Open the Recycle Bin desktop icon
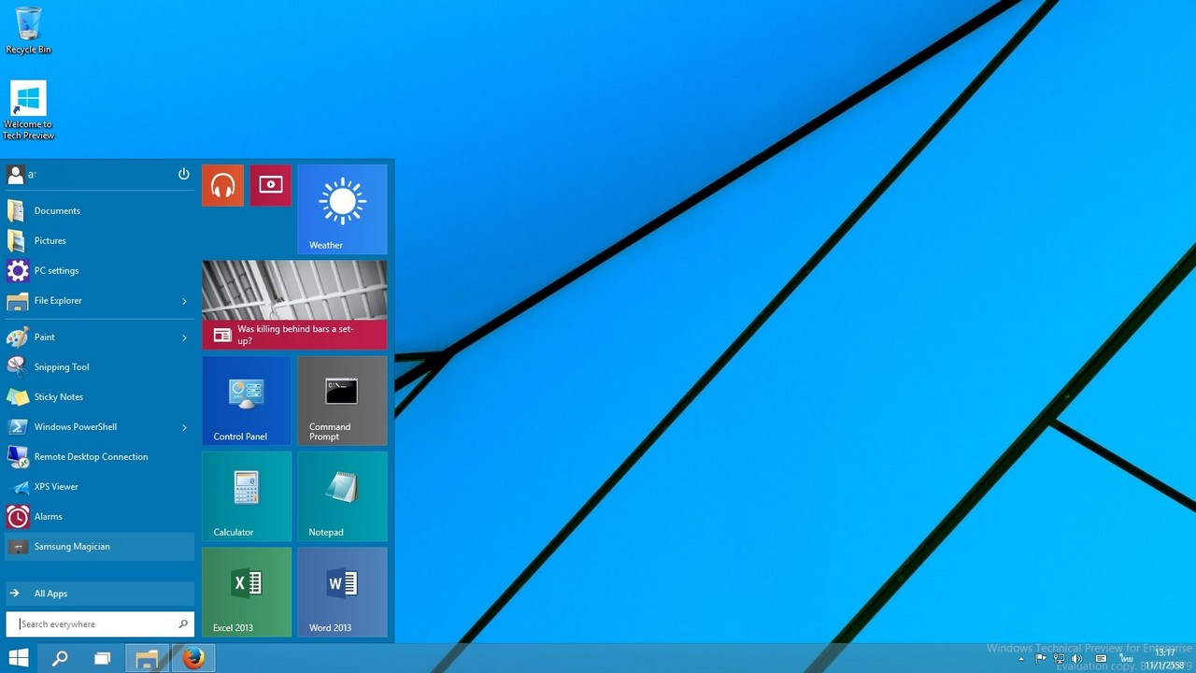 28,30
